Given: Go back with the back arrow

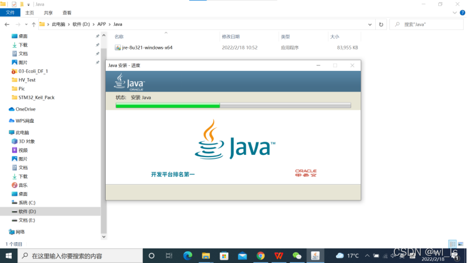Looking at the screenshot, I should tap(7, 24).
